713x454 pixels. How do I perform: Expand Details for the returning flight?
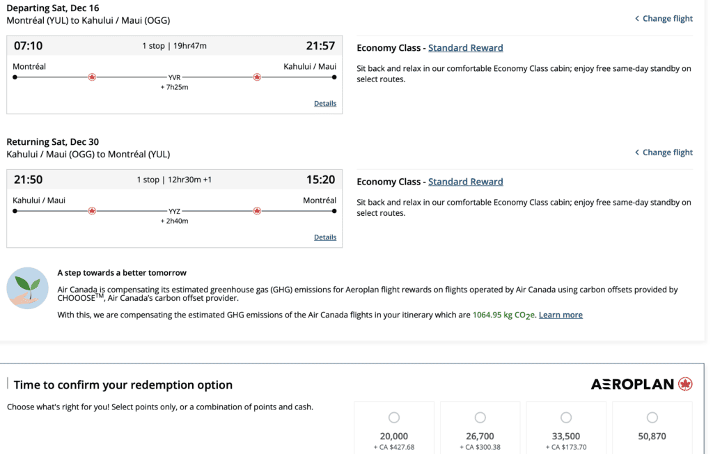tap(324, 237)
